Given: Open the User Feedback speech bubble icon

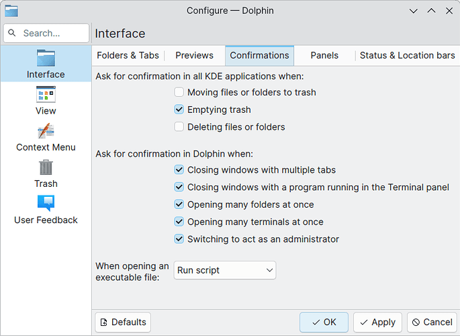Looking at the screenshot, I should click(x=46, y=203).
